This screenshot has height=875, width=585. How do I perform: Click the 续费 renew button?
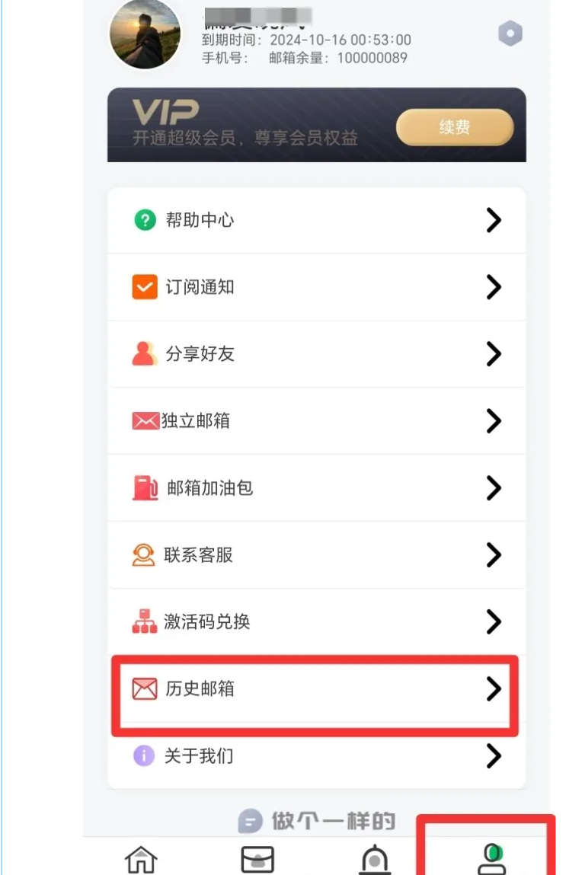pyautogui.click(x=455, y=127)
